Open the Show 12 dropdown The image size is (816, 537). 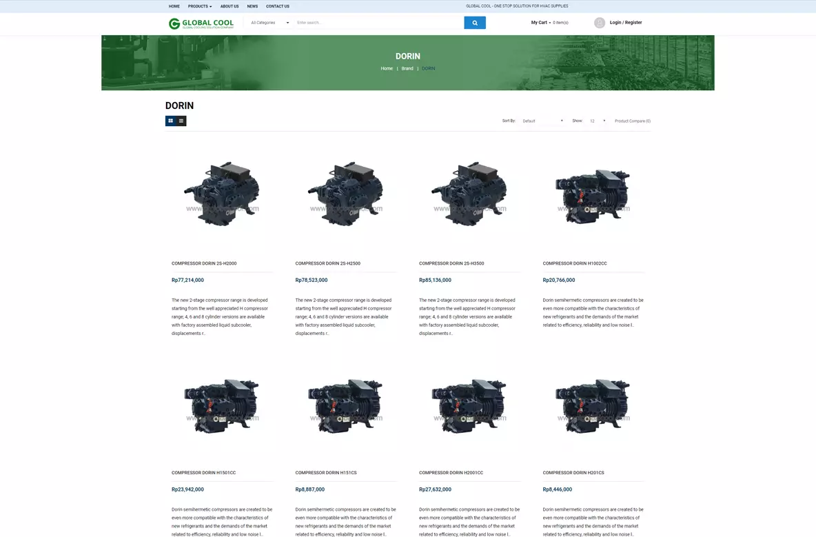(x=598, y=121)
